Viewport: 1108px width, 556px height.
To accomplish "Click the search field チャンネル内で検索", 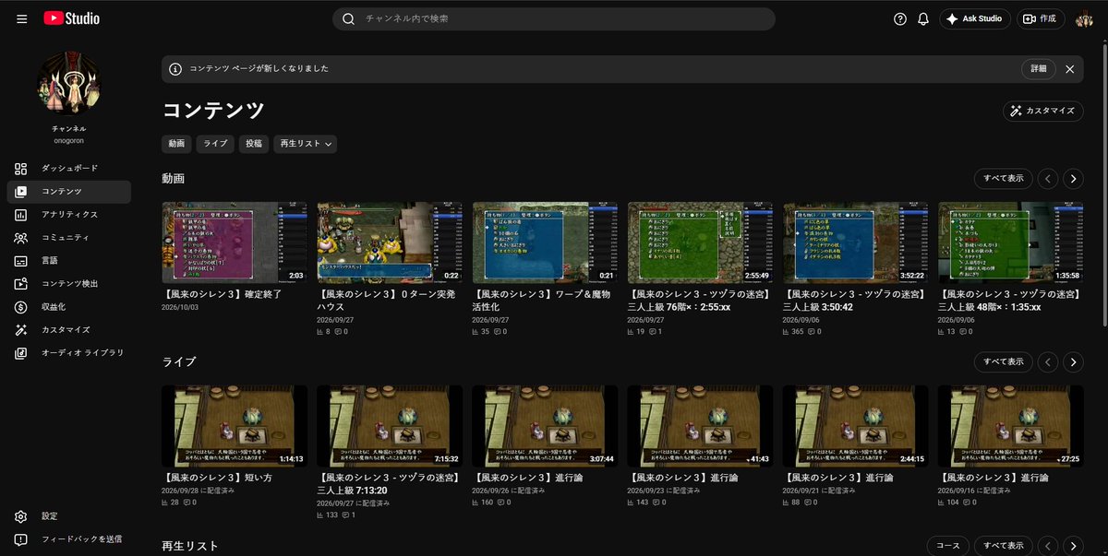I will tap(554, 18).
